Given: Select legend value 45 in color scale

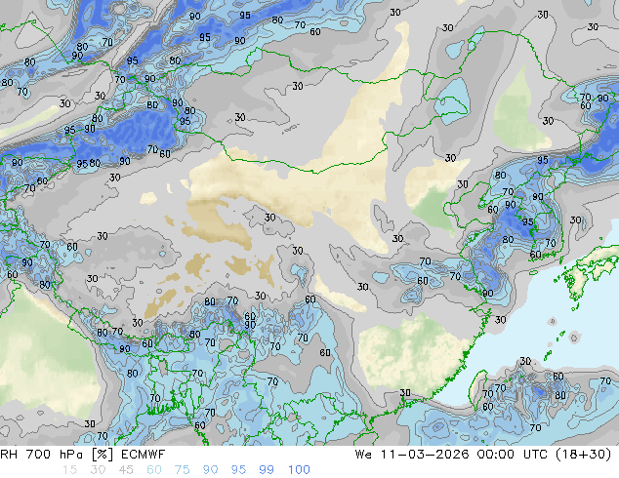Looking at the screenshot, I should tap(126, 470).
